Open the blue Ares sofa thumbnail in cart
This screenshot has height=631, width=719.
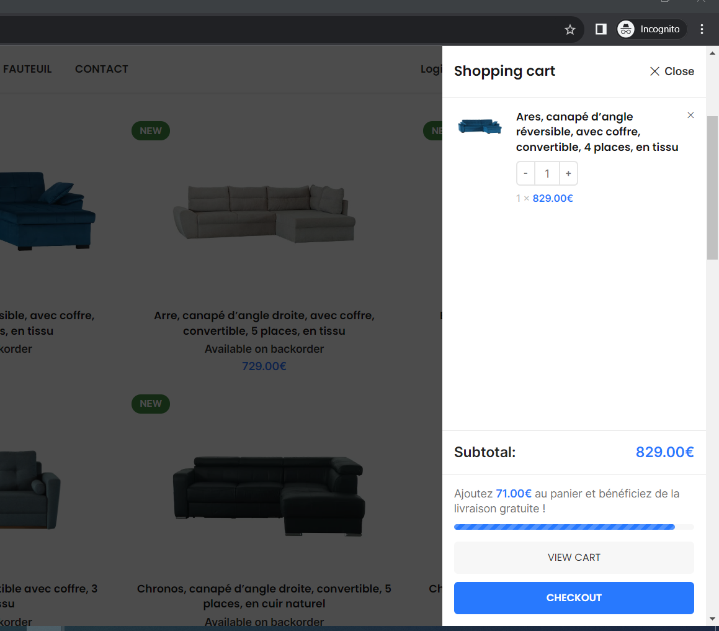tap(480, 125)
